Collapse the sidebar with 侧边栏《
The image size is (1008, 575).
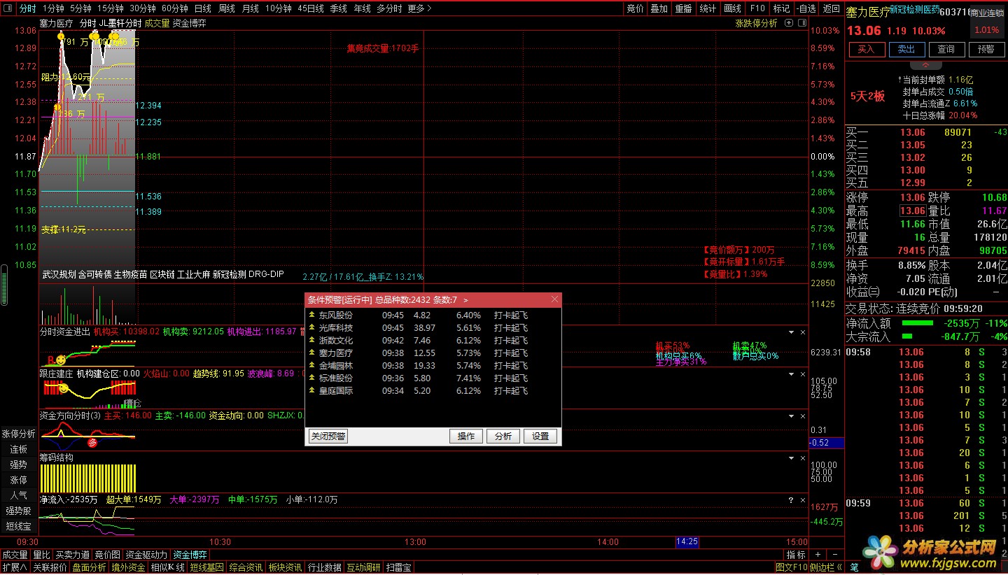tap(826, 567)
